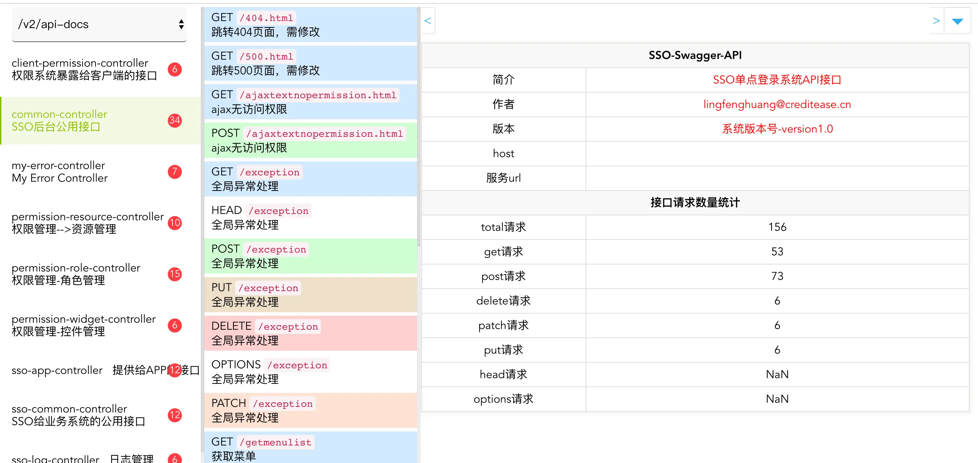Open GET /404.html endpoint

coord(310,25)
